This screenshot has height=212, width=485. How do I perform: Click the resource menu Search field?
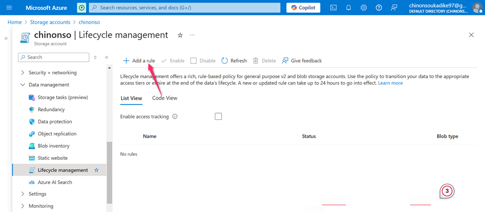click(54, 57)
